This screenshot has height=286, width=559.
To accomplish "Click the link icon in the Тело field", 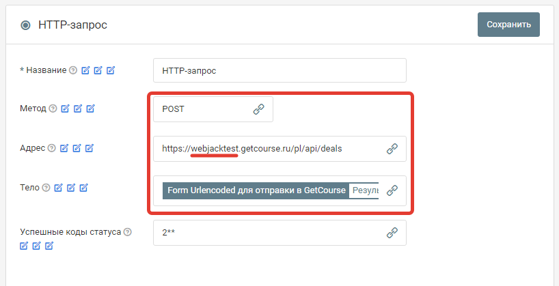I will (x=392, y=190).
